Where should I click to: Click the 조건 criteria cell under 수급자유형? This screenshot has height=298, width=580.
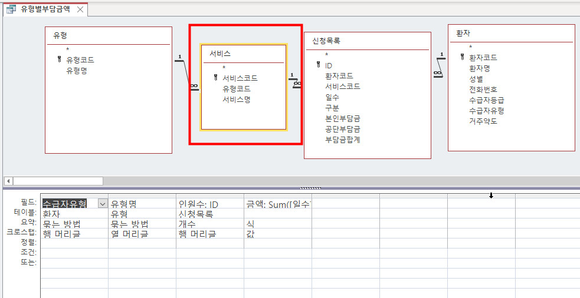click(74, 252)
